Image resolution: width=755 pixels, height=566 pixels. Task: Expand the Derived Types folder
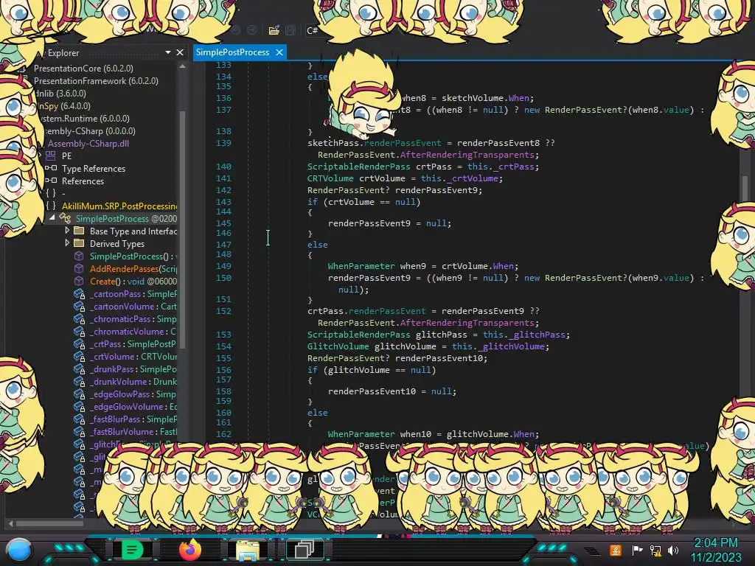[67, 243]
